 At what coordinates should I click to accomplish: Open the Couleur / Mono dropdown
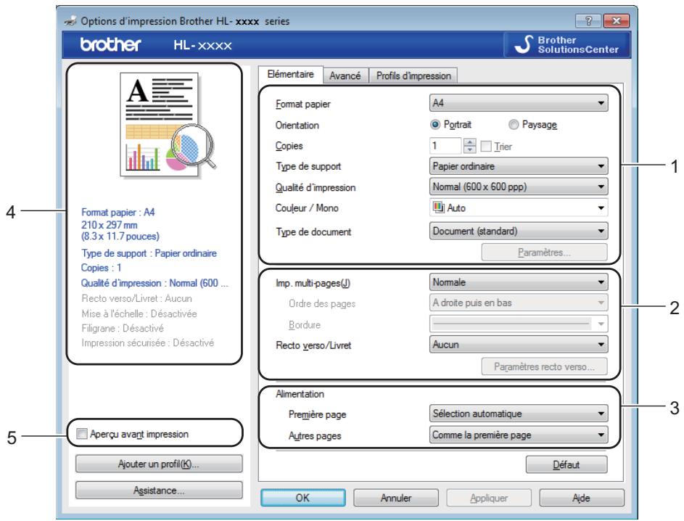(x=518, y=208)
